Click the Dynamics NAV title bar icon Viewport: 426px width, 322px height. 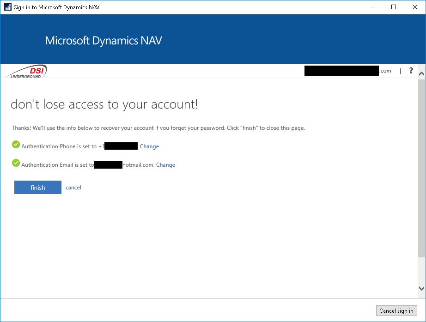point(7,7)
